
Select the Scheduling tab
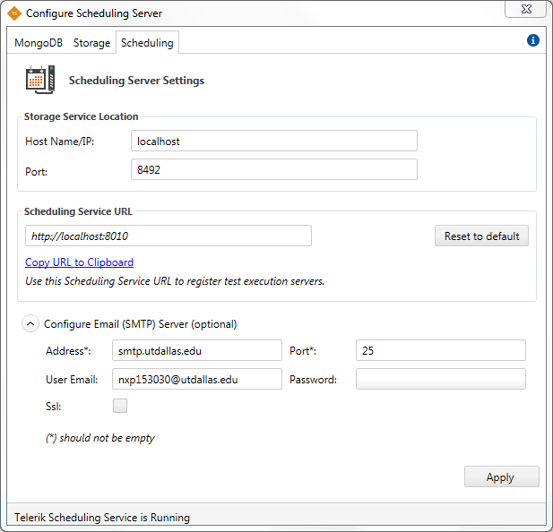coord(147,43)
